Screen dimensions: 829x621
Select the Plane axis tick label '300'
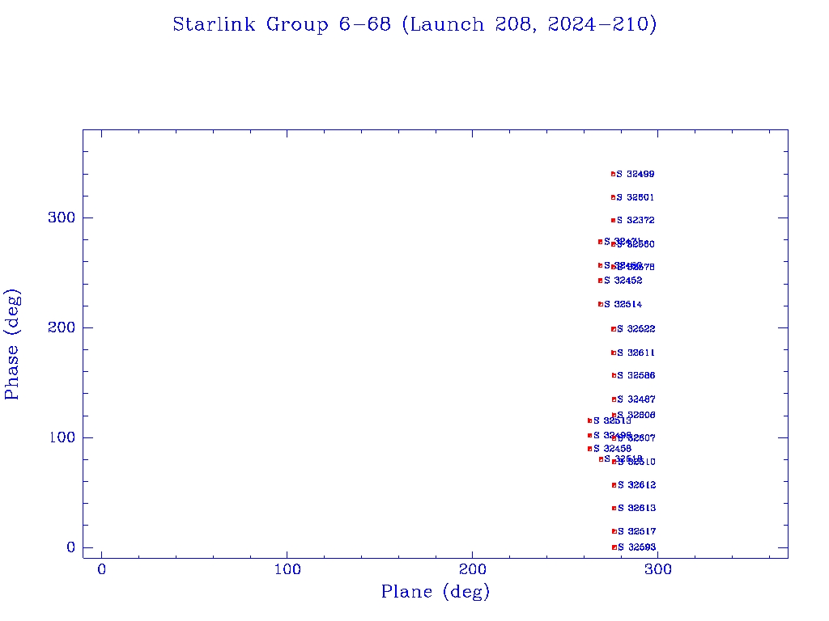coord(657,569)
